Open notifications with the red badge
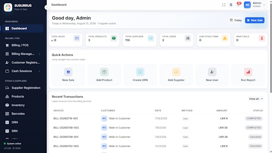This screenshot has width=272, height=153. tap(238, 4)
